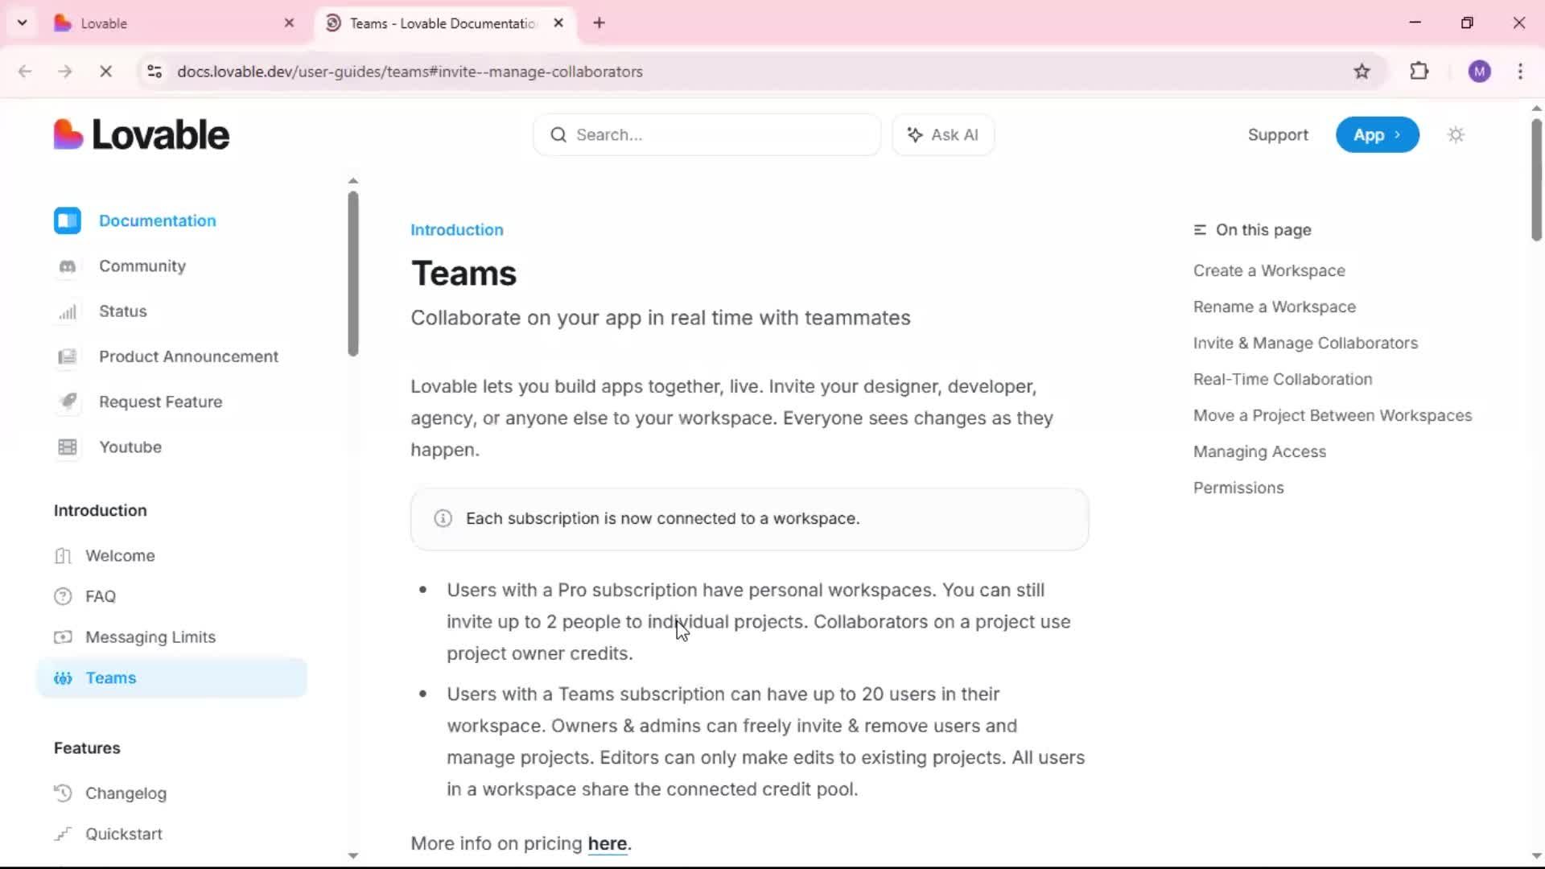Jump to Create a Workspace section

point(1269,271)
